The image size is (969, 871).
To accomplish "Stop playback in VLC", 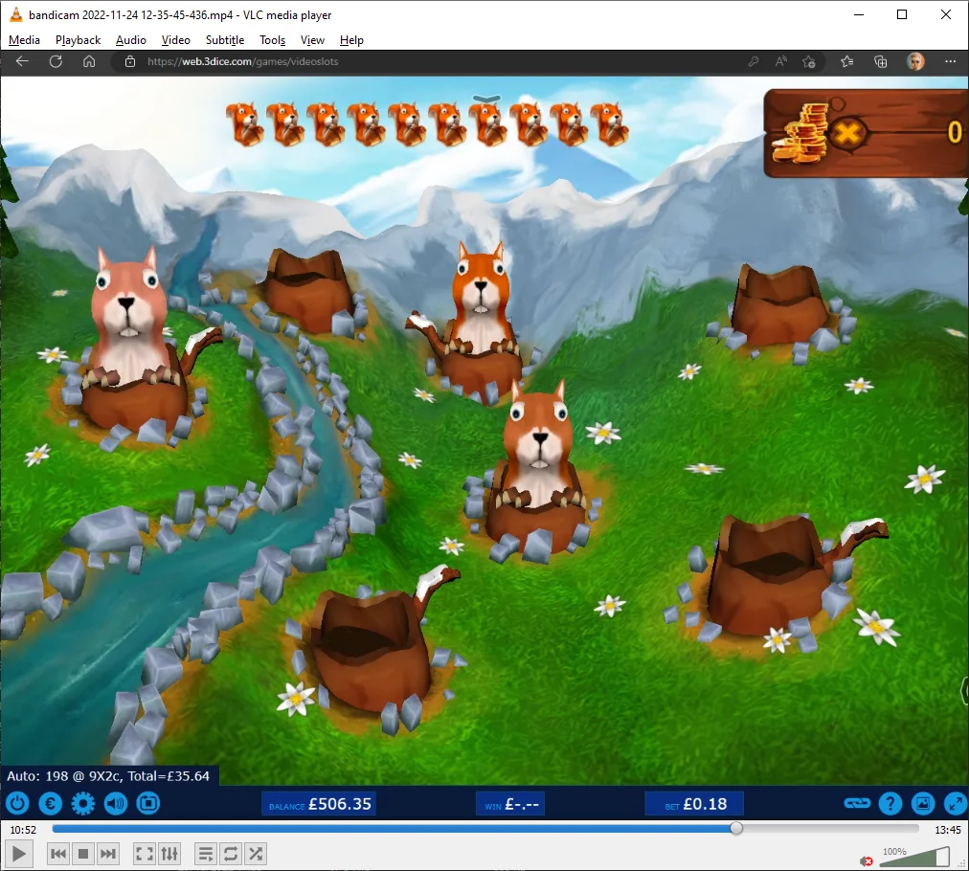I will coord(82,855).
